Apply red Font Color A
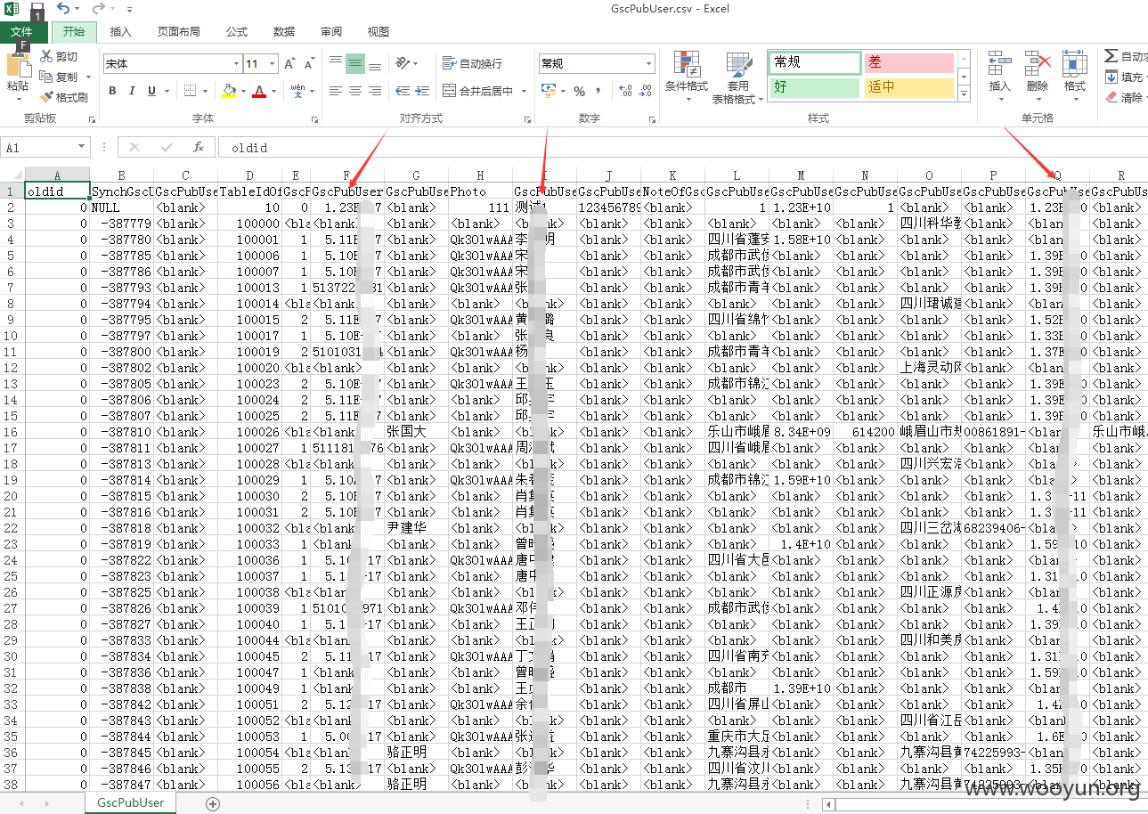Viewport: 1148px width, 814px height. [x=259, y=91]
